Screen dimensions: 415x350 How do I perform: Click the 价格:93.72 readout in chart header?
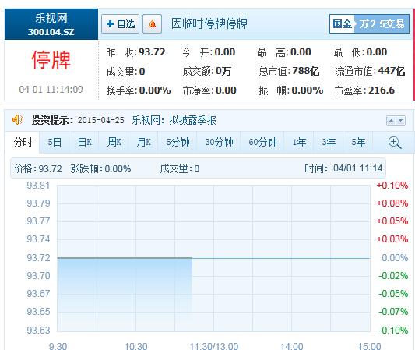pos(38,169)
